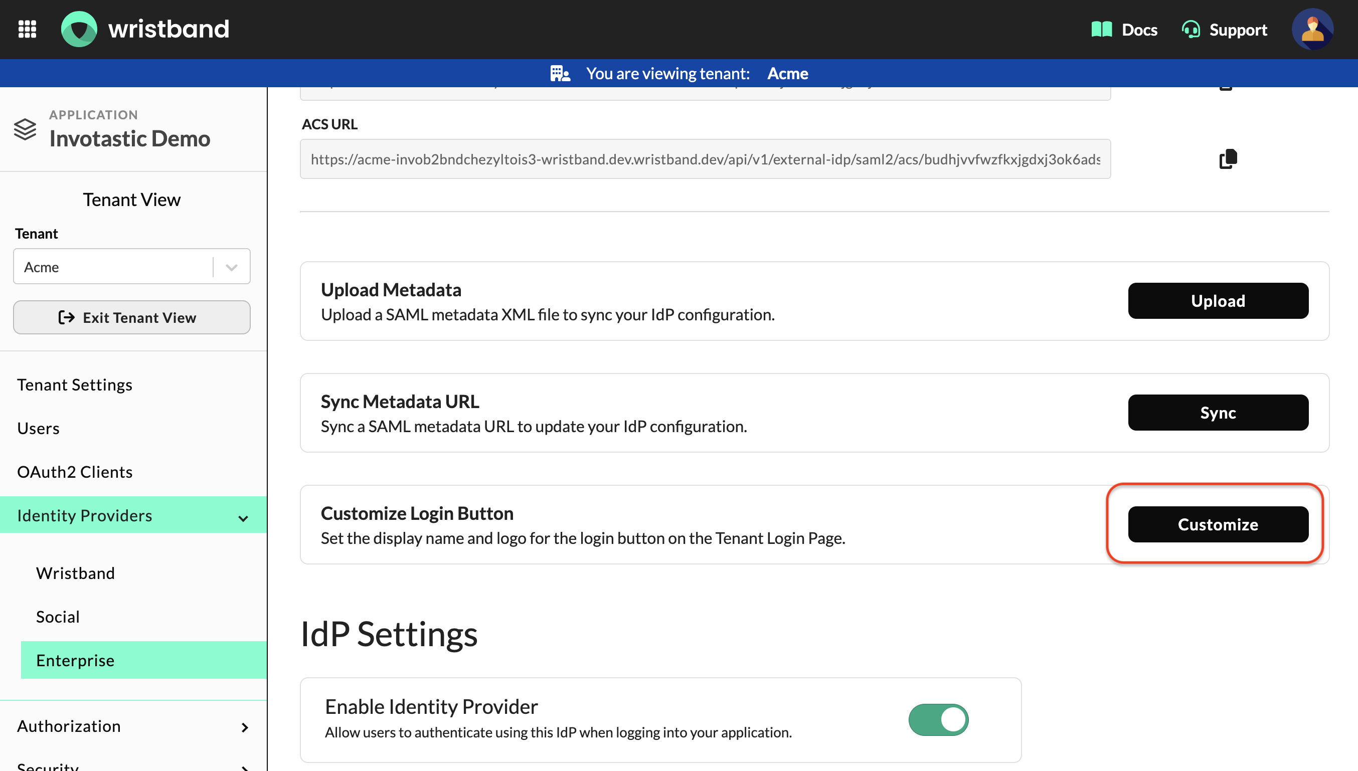The width and height of the screenshot is (1358, 771).
Task: Click Exit Tenant View button
Action: (131, 317)
